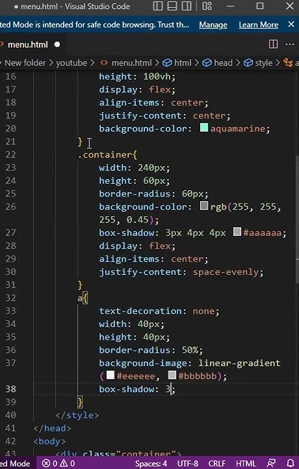Viewport: 299px width, 469px height.
Task: Open the Customize Layout icon
Action: (x=207, y=6)
